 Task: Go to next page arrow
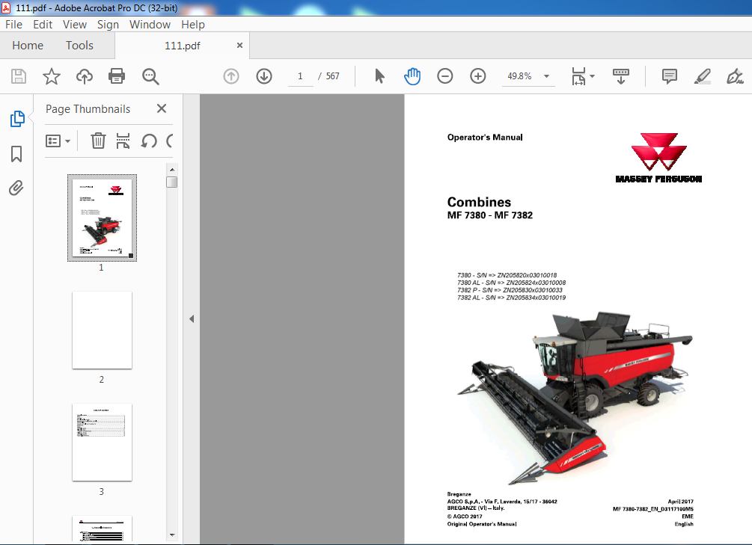point(264,76)
